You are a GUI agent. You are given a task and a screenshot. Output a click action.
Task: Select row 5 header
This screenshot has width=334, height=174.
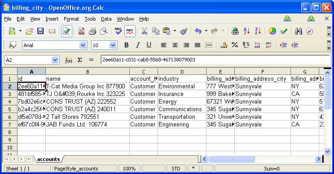pos(9,109)
